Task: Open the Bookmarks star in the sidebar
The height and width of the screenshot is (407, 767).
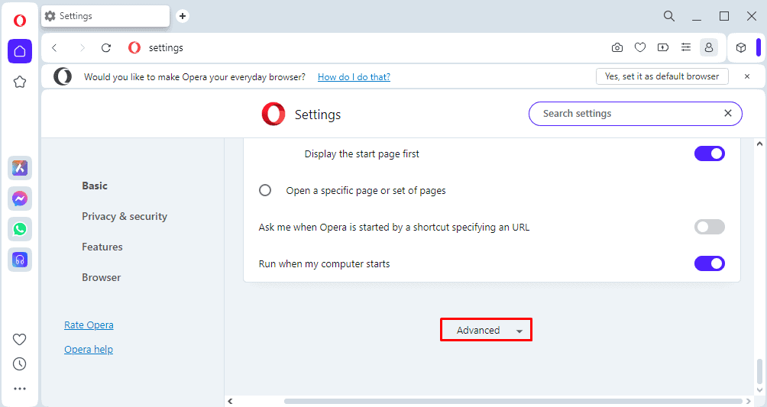Action: click(x=20, y=82)
